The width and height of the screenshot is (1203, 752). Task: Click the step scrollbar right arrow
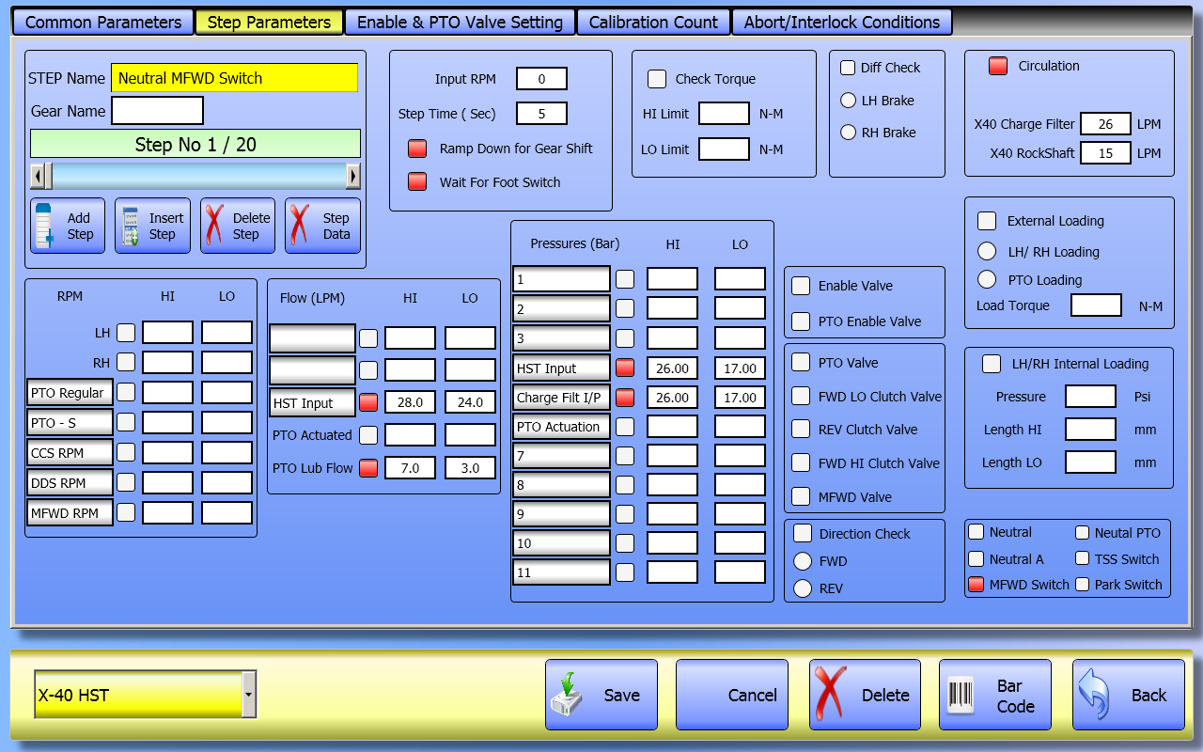pos(352,176)
